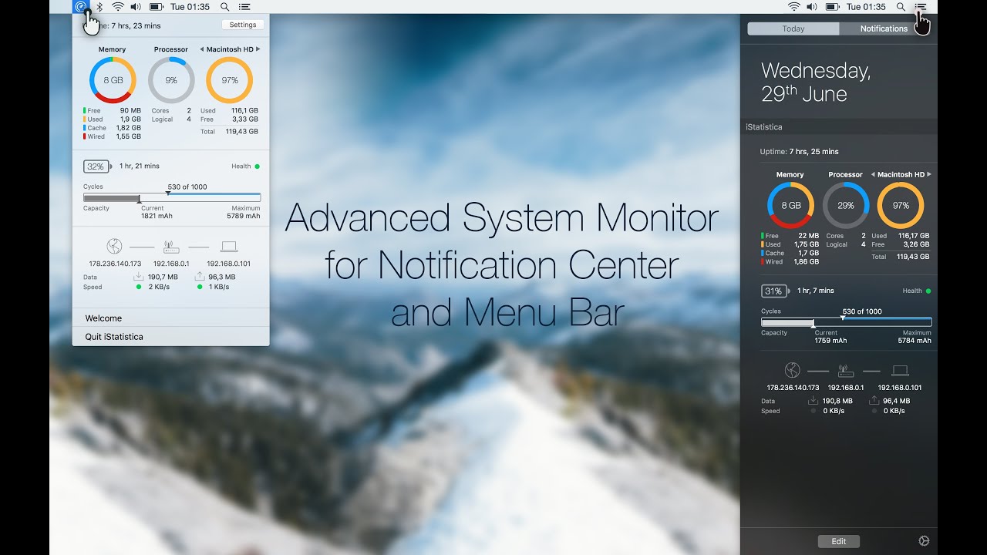
Task: Click the 29% processor ring
Action: click(846, 205)
